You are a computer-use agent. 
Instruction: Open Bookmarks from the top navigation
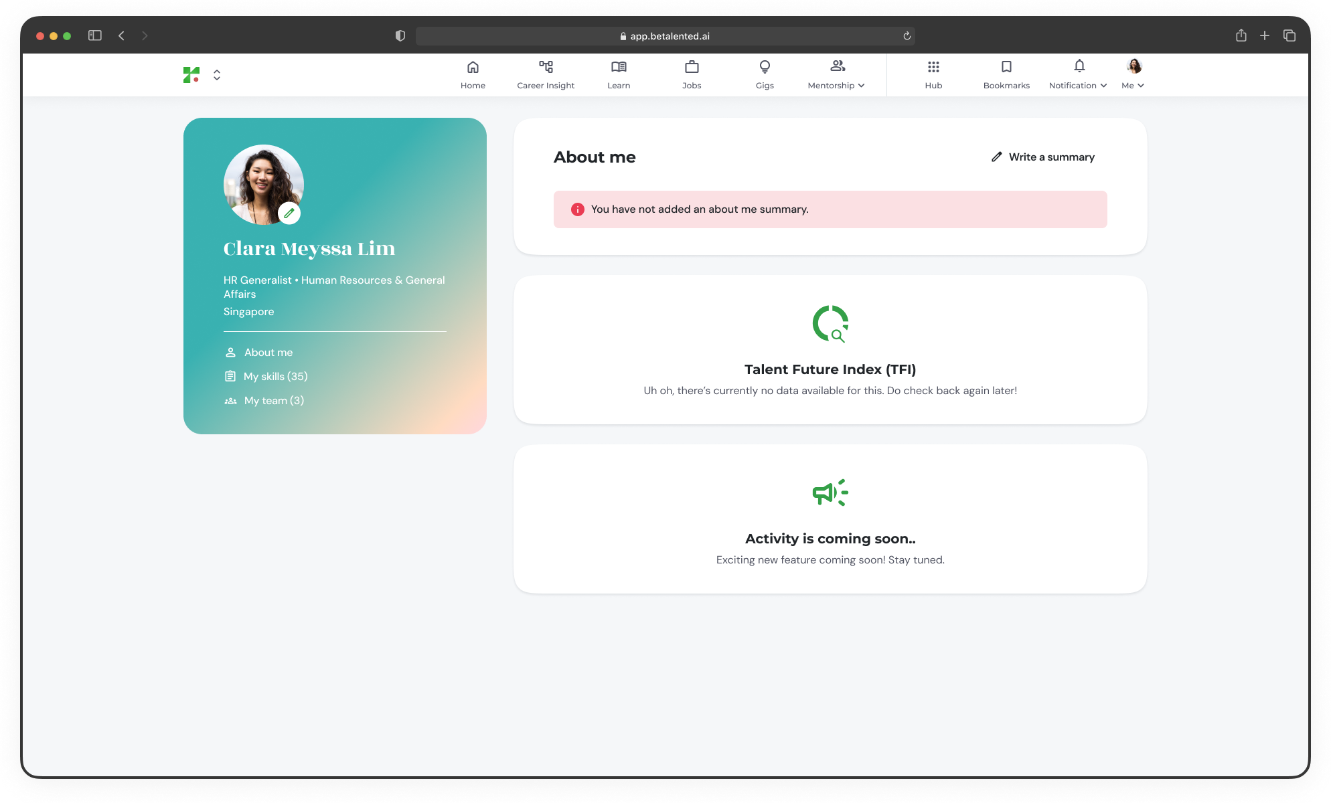1006,74
